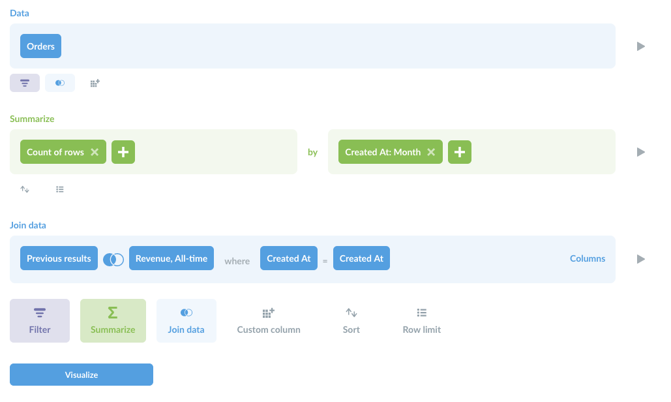Image resolution: width=671 pixels, height=402 pixels.
Task: Open the Created At: Month grouping selector
Action: (x=383, y=151)
